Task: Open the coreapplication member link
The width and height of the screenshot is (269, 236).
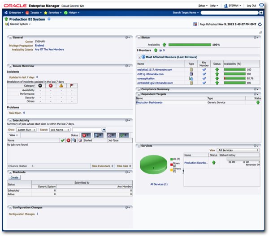Action: point(146,79)
